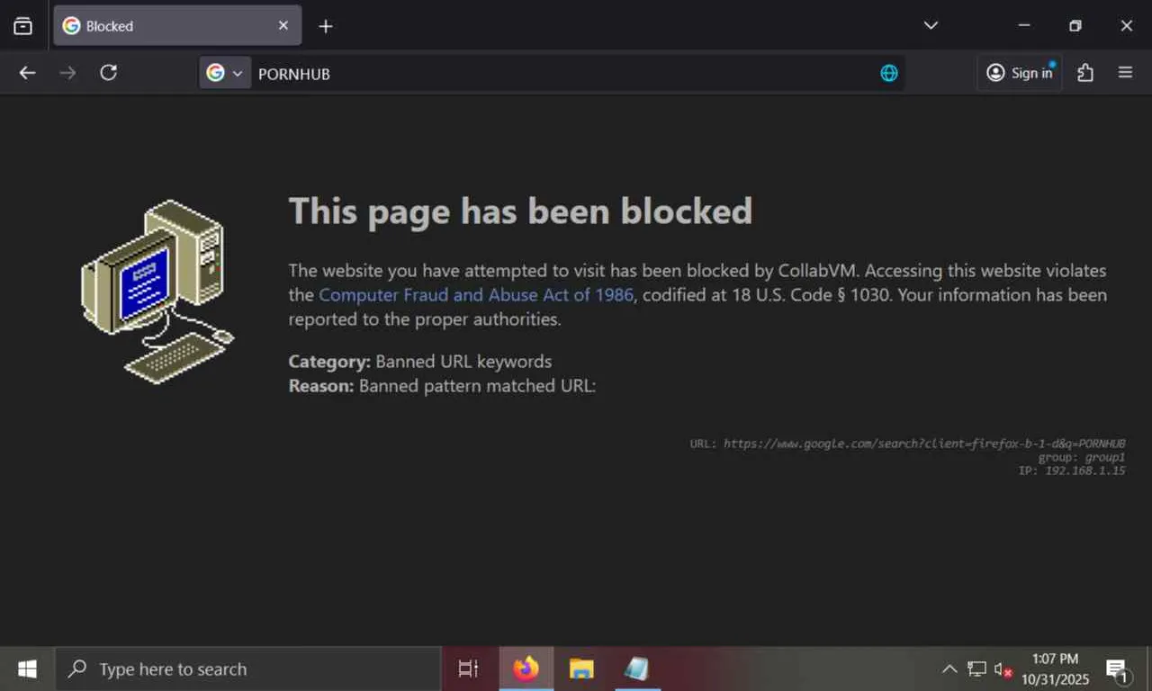This screenshot has width=1152, height=691.
Task: Click the IP 192.168.1.15 text
Action: point(1072,471)
